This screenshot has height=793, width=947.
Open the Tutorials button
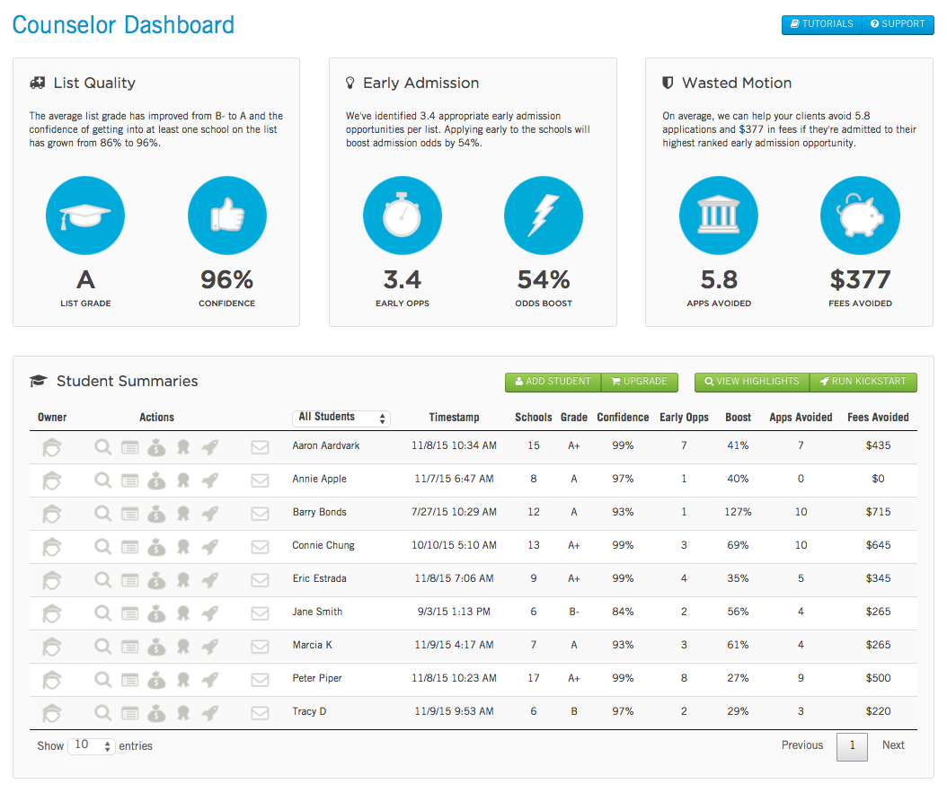tap(822, 24)
